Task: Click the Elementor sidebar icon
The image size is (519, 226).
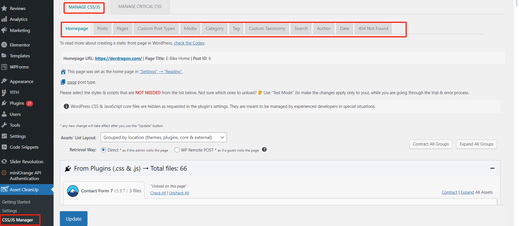Action: pyautogui.click(x=4, y=45)
